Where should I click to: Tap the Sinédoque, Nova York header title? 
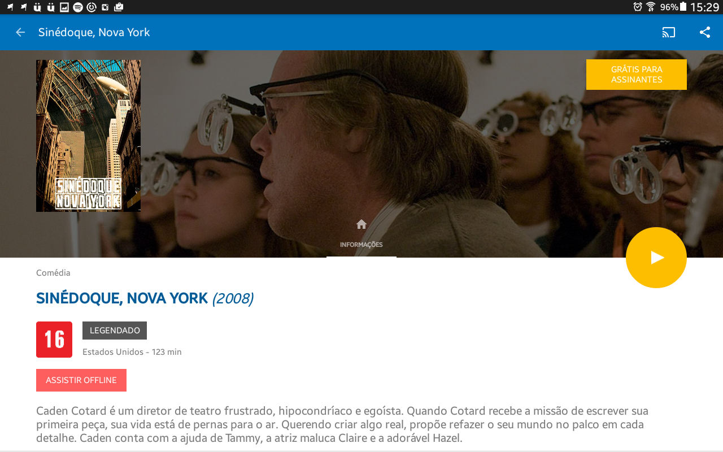point(94,32)
